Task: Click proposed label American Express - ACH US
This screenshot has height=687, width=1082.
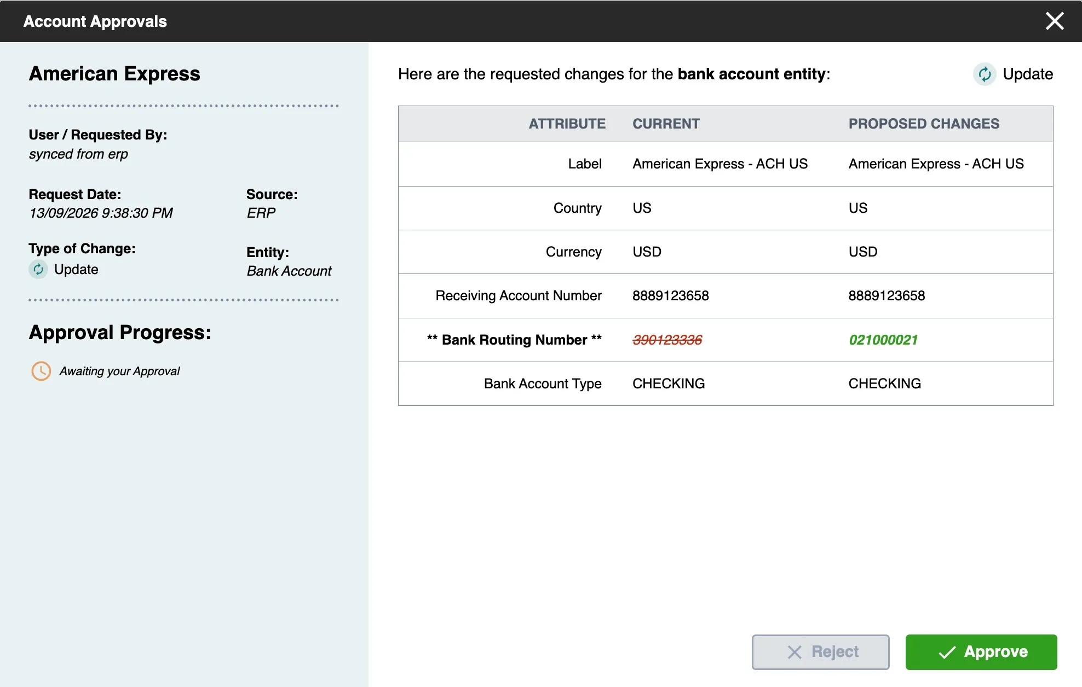Action: 936,164
